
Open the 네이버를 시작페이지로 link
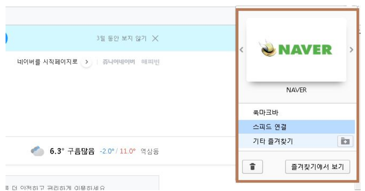(x=47, y=62)
